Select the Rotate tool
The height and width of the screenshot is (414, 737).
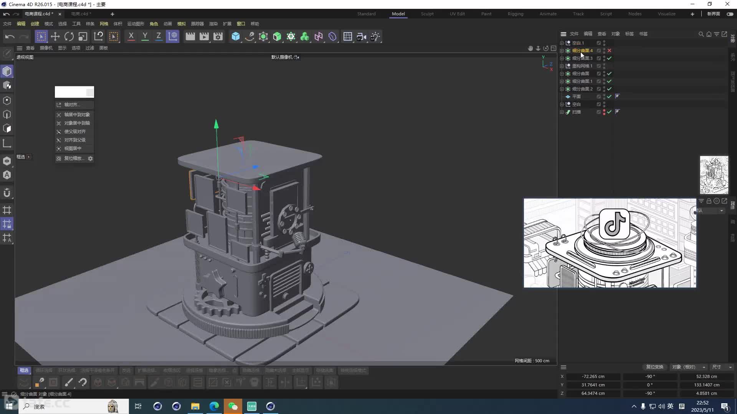point(69,36)
